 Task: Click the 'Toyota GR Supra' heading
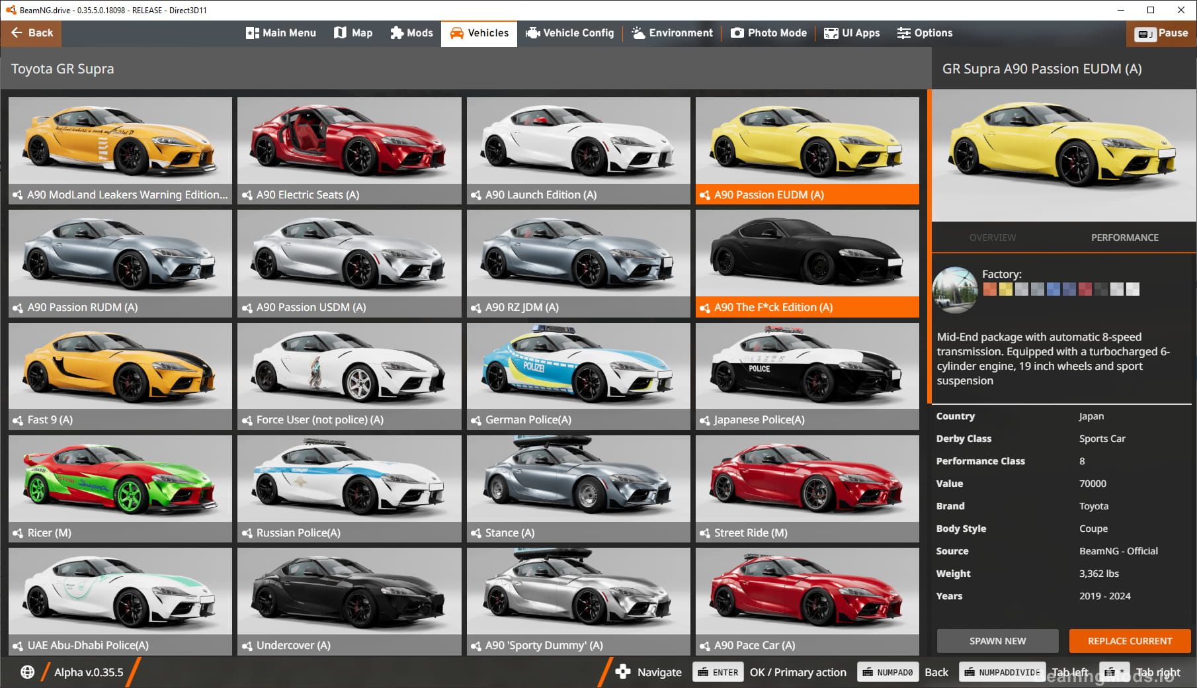pyautogui.click(x=62, y=69)
